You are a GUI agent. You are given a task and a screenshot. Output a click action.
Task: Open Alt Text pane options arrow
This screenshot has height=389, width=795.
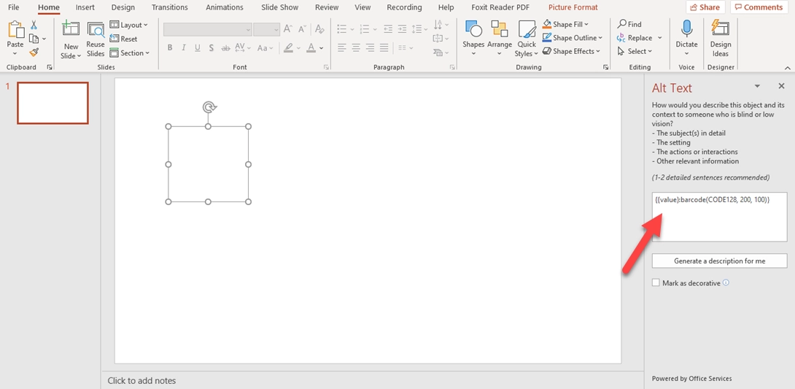(757, 86)
